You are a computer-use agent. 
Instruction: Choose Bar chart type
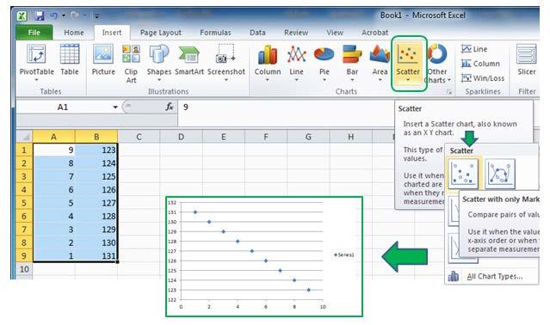(352, 62)
